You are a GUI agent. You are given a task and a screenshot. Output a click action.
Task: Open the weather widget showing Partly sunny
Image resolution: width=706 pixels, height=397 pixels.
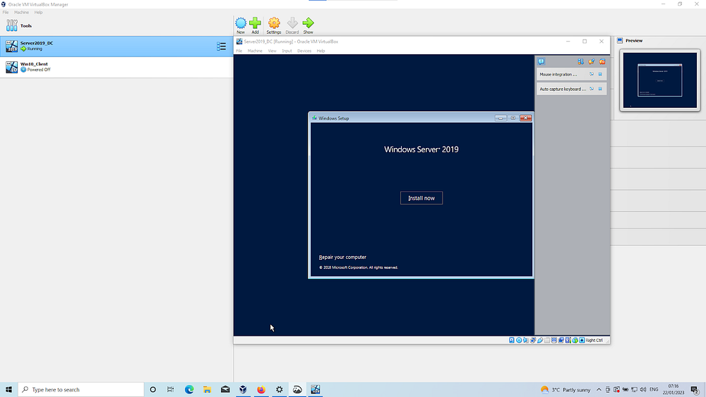565,389
